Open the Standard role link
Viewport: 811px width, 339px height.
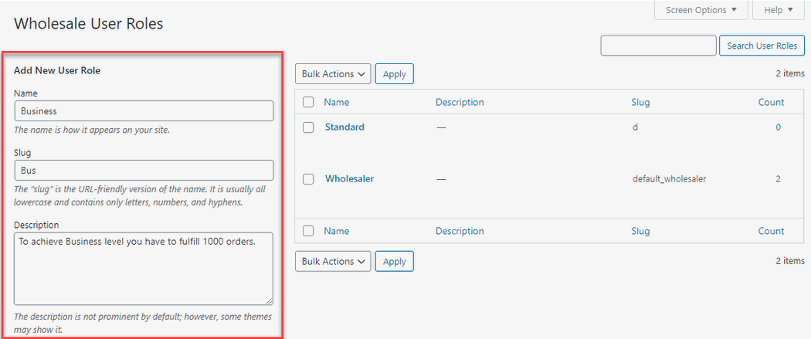(344, 127)
